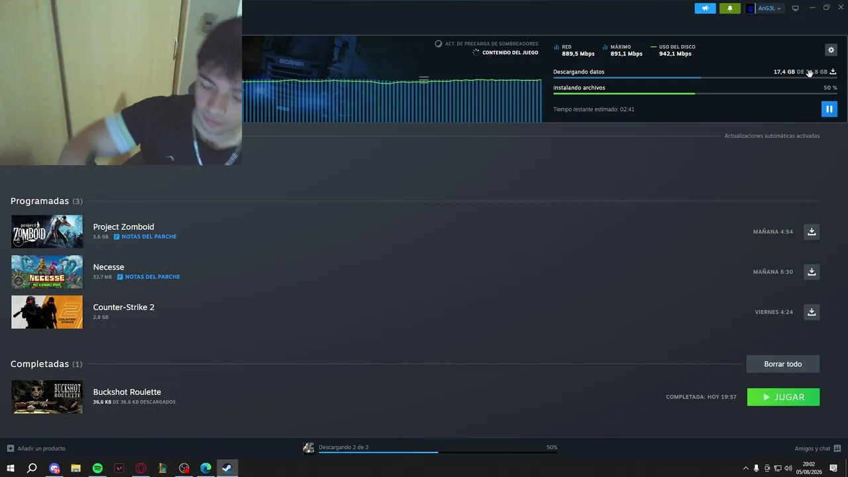Click the network throughput graph
The width and height of the screenshot is (848, 477).
[x=392, y=101]
